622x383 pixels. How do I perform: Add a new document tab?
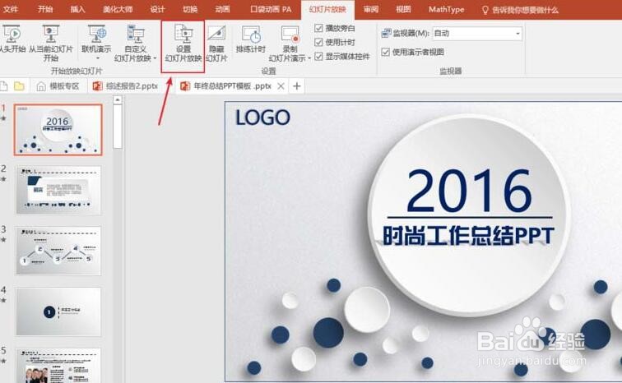pyautogui.click(x=297, y=86)
